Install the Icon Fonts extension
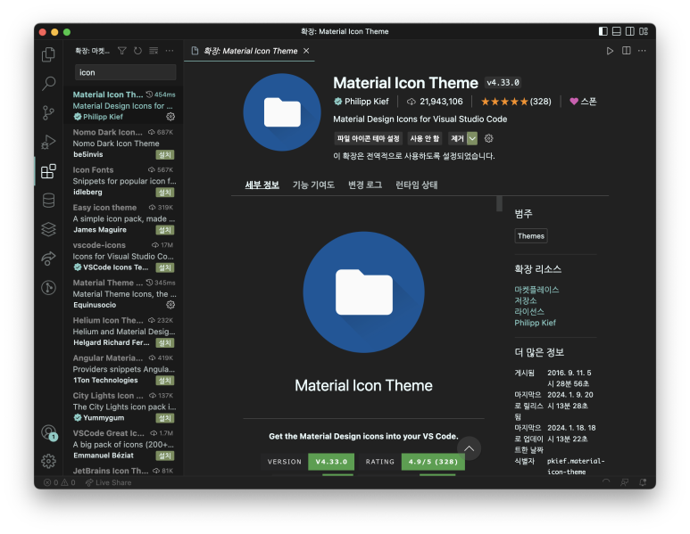Viewport: 690px width, 534px height. click(x=165, y=193)
